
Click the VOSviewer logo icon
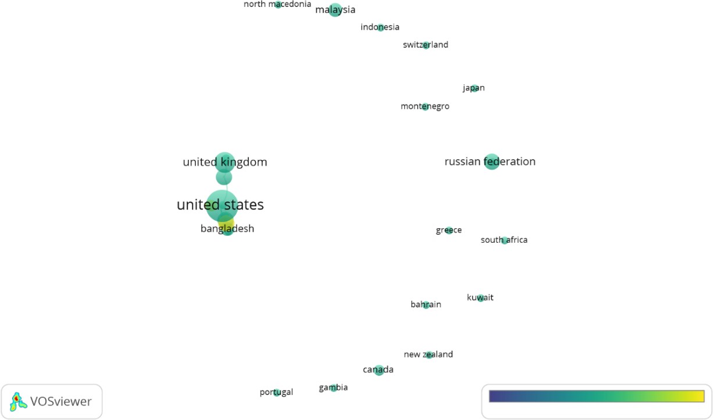(19, 400)
